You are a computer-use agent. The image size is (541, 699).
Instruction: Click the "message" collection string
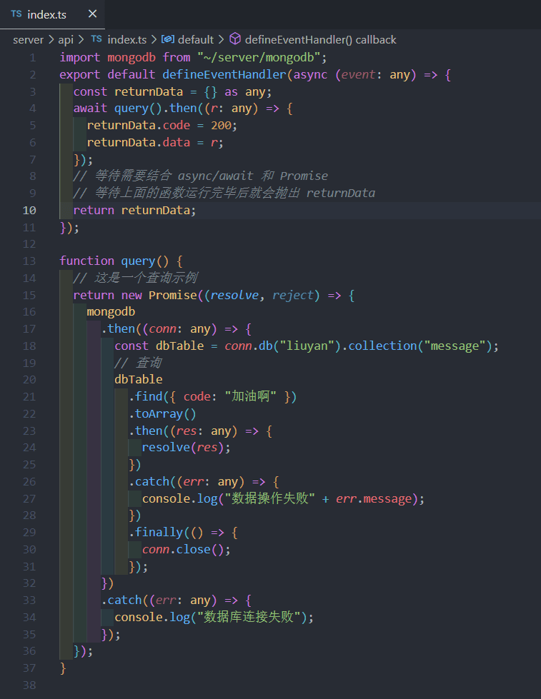pyautogui.click(x=455, y=346)
